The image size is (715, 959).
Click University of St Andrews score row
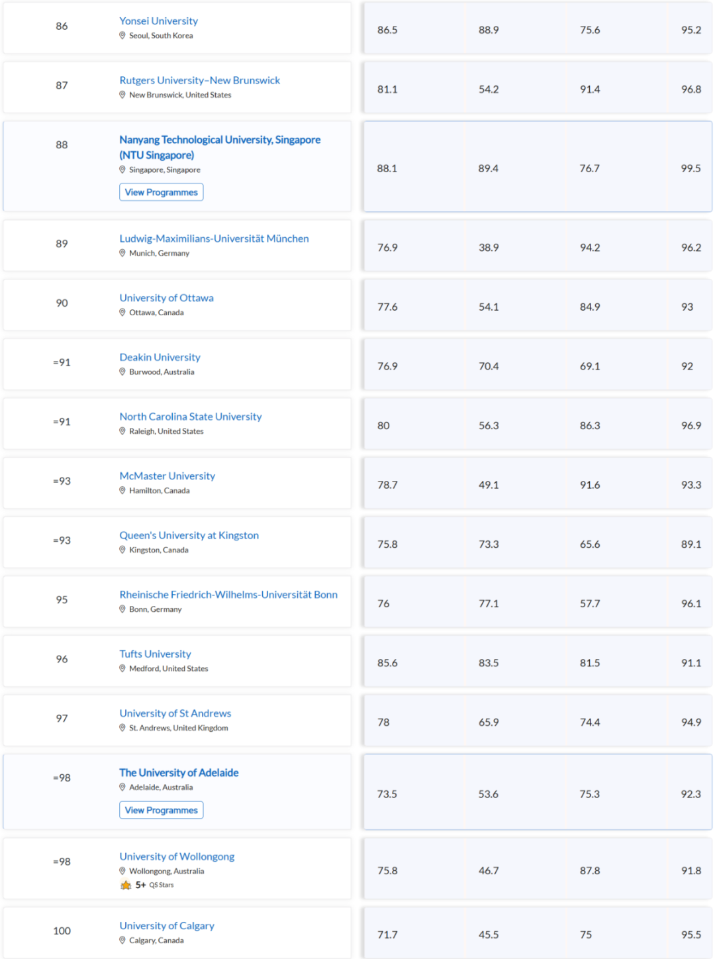538,721
